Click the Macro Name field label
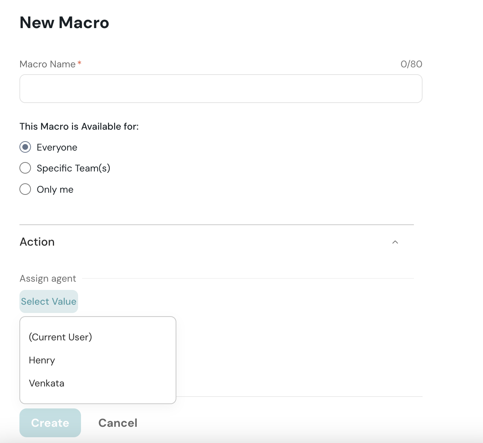 (x=48, y=64)
